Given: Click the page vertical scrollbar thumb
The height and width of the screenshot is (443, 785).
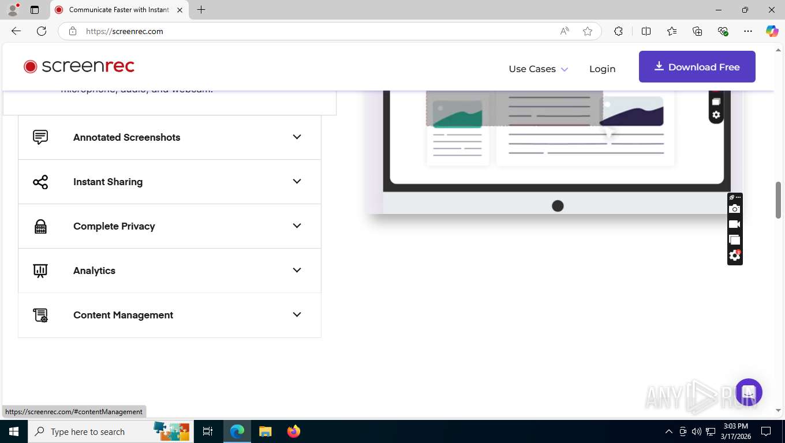Looking at the screenshot, I should coord(778,200).
